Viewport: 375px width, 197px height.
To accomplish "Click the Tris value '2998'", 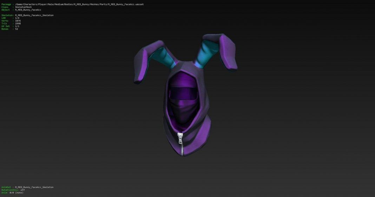I will 18,24.
